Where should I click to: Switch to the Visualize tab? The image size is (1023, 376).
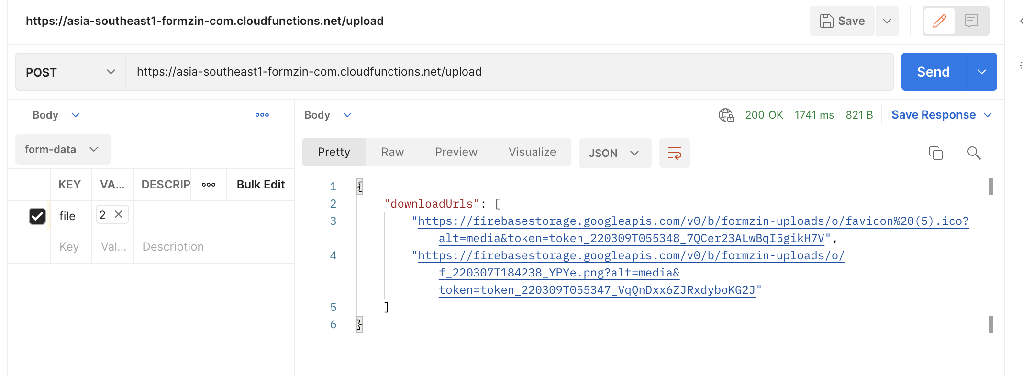(x=532, y=152)
